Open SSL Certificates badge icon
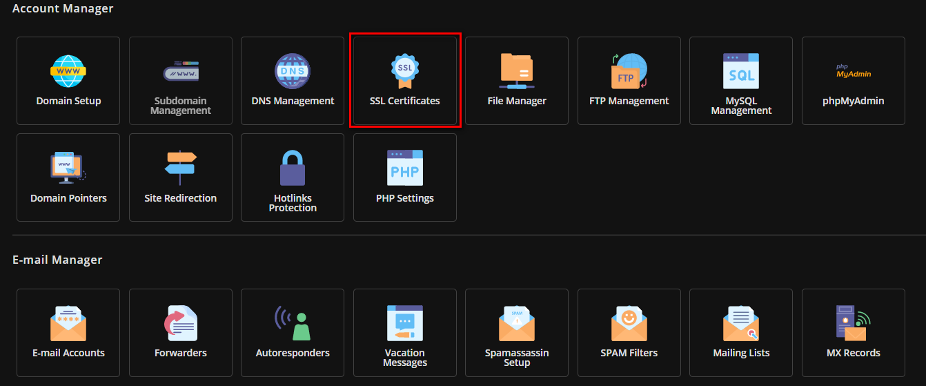This screenshot has width=926, height=386. tap(405, 70)
